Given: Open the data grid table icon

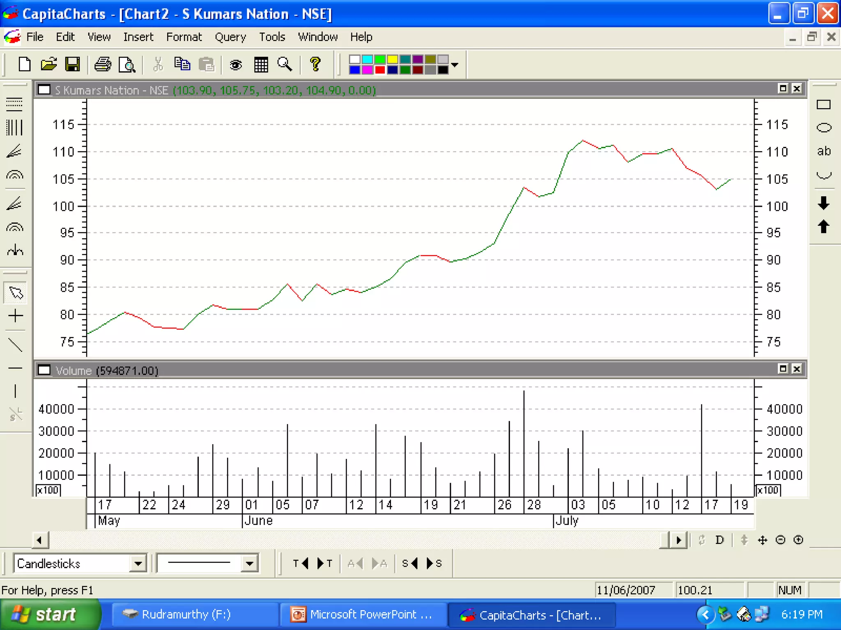Looking at the screenshot, I should coord(261,64).
